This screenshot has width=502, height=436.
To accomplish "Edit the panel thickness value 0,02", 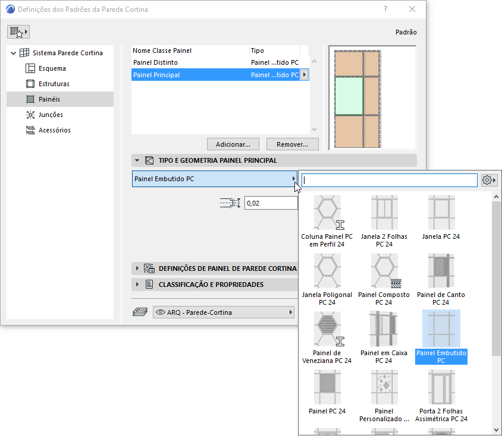I will pyautogui.click(x=271, y=203).
